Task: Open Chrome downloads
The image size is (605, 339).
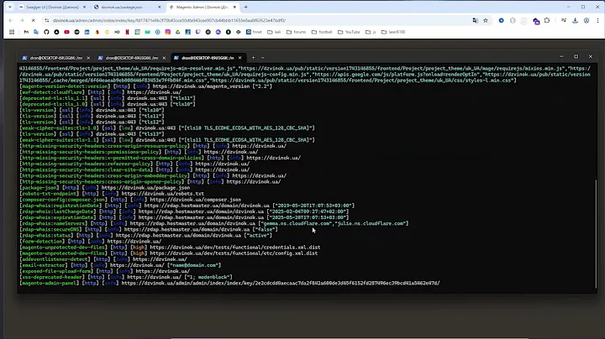Action: point(576,20)
